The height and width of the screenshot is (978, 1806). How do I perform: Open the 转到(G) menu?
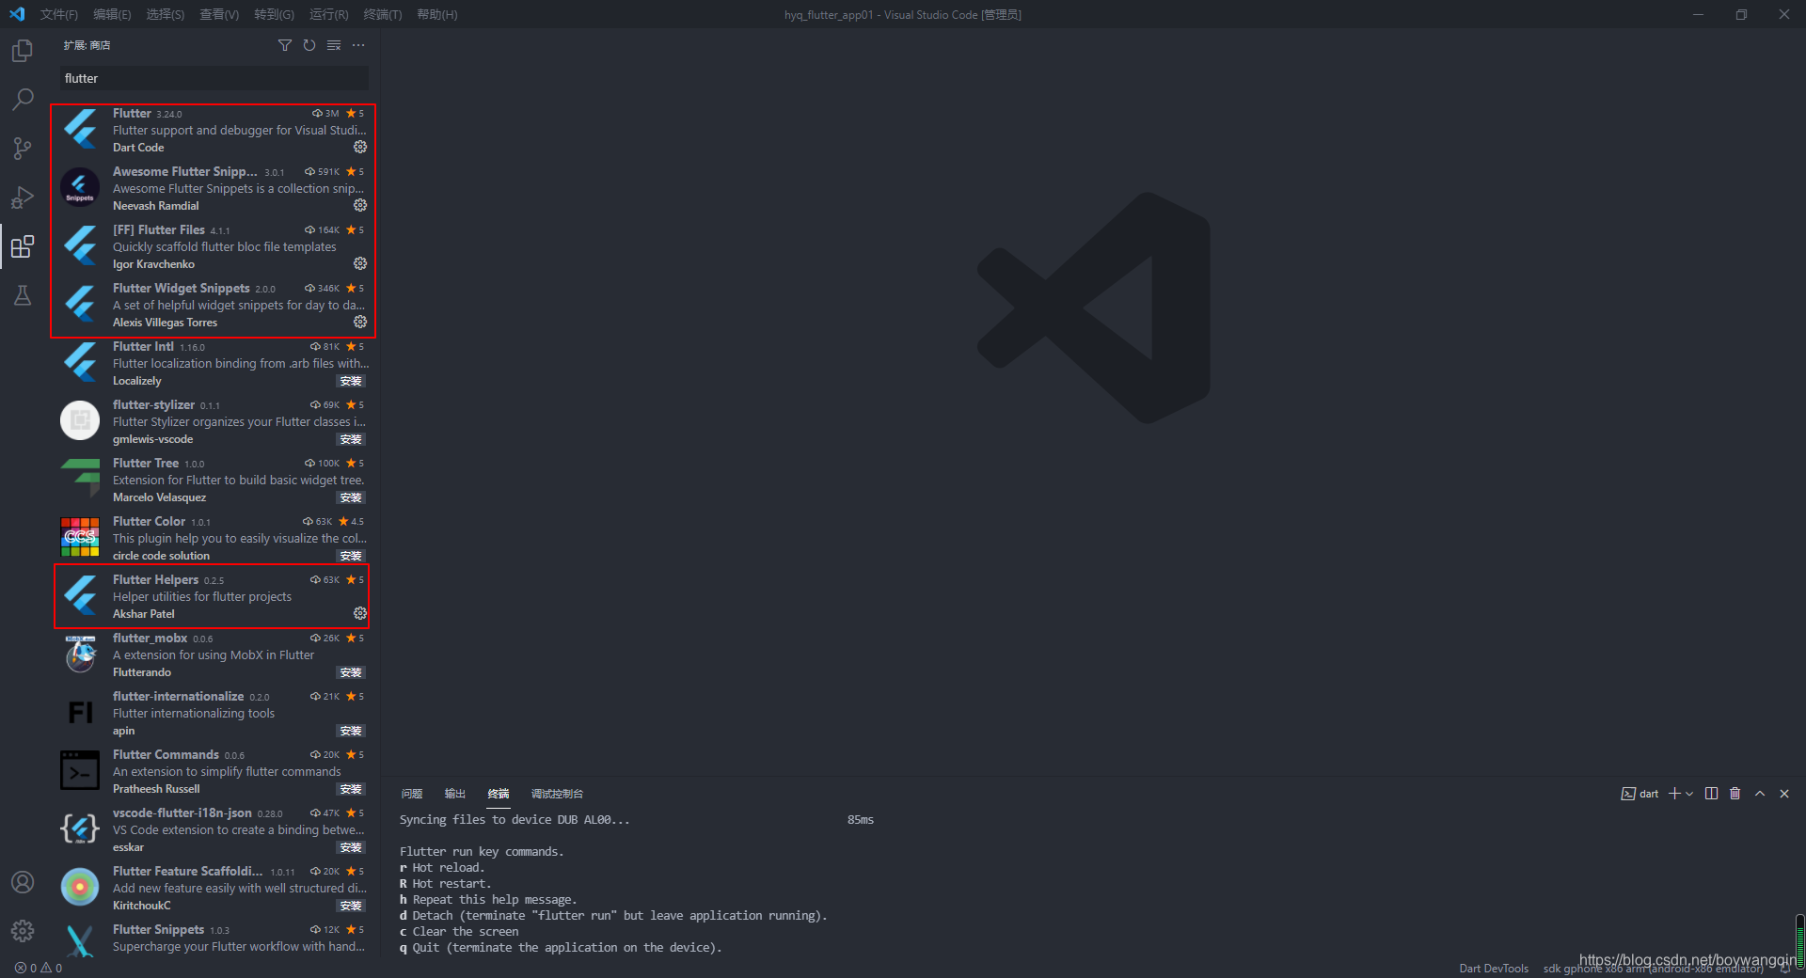tap(274, 14)
